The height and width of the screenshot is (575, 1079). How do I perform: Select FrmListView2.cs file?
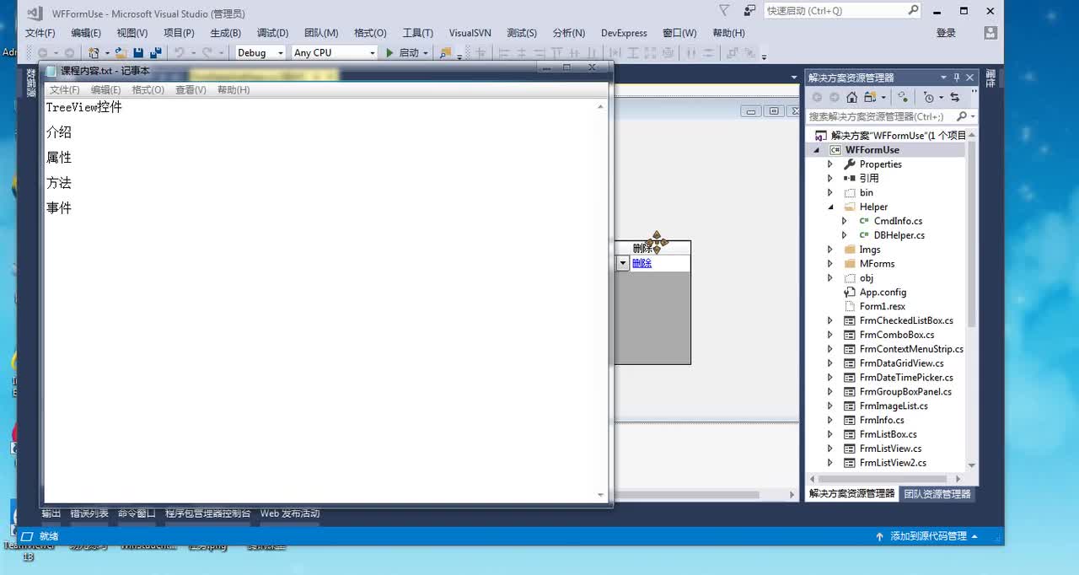893,463
